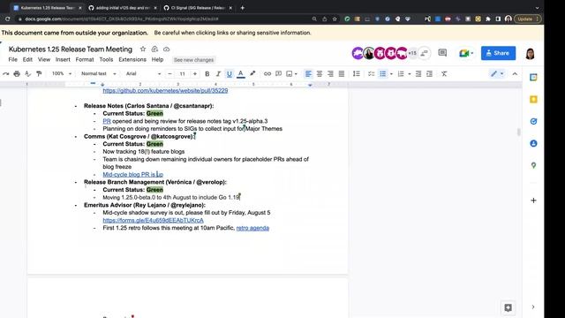Insert an image from the toolbar
This screenshot has width=565, height=318.
point(290,73)
